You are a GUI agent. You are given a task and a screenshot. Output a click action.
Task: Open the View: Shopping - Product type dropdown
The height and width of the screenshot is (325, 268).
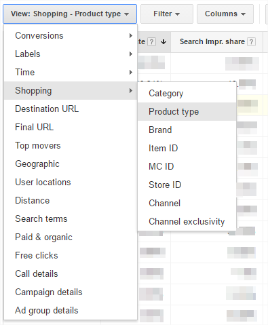70,14
